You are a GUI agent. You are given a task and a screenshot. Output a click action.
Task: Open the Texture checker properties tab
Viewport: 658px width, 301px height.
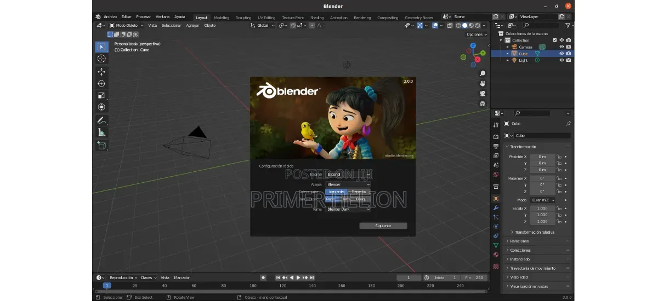pos(496,267)
